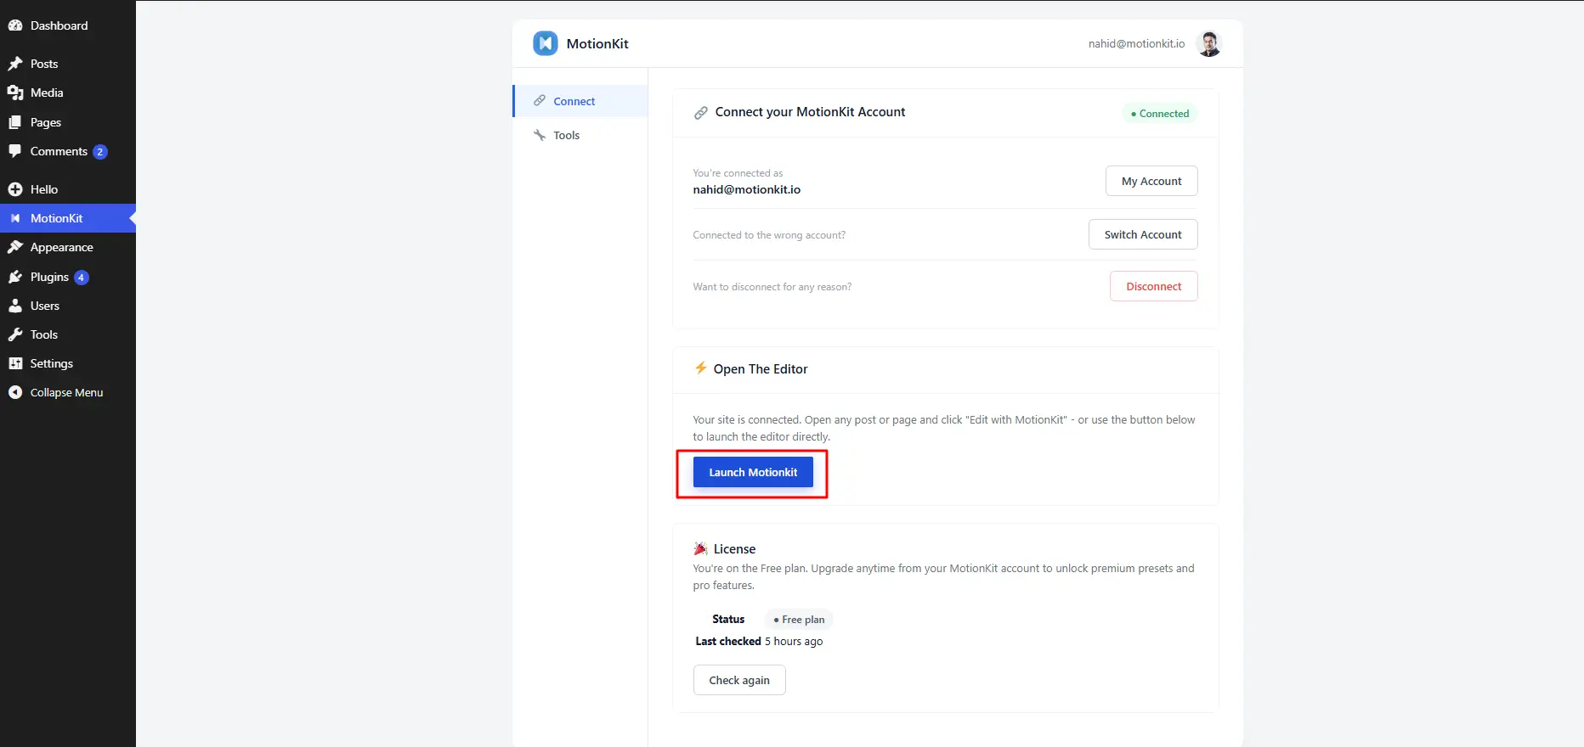Click the Appearance paintbrush icon
The width and height of the screenshot is (1584, 747).
[x=15, y=247]
